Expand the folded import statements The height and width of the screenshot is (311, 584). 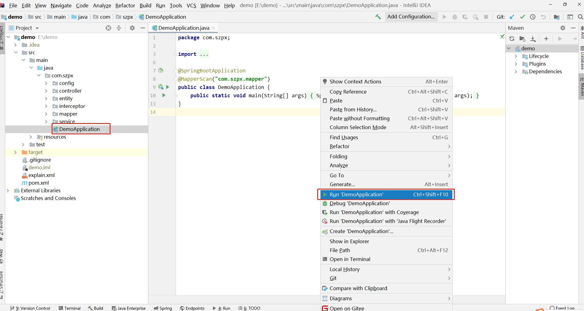pyautogui.click(x=176, y=54)
